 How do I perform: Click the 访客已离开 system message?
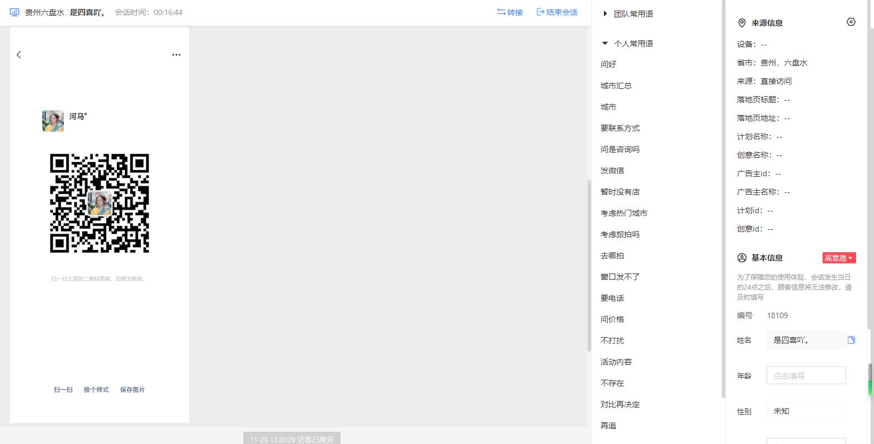tap(292, 440)
